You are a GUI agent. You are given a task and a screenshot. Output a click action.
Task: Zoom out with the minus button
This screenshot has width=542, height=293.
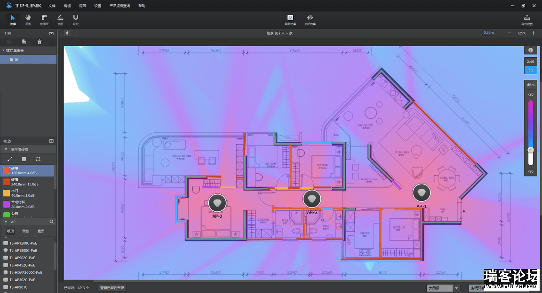pyautogui.click(x=510, y=33)
